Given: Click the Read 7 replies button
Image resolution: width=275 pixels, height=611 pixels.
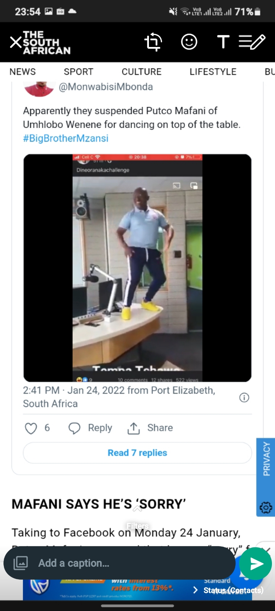Looking at the screenshot, I should coord(137,453).
